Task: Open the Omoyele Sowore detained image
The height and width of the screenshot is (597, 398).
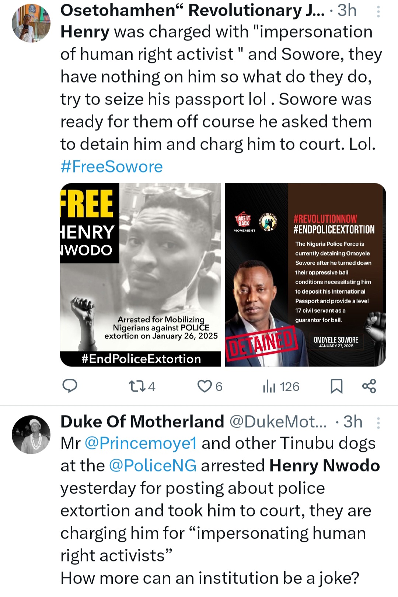Action: [x=306, y=275]
